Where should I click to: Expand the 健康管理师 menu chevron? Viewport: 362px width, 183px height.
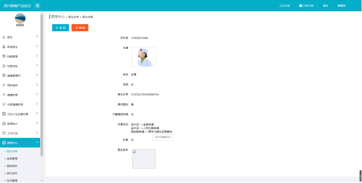[x=37, y=75]
